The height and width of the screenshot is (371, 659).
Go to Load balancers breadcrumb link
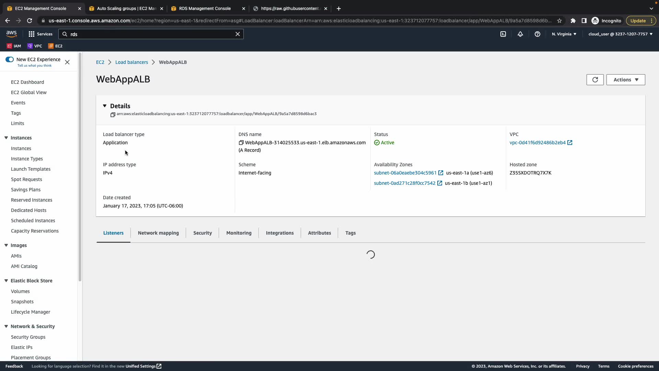131,62
